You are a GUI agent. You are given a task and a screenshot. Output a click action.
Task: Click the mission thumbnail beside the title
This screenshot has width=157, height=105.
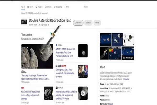point(24,22)
